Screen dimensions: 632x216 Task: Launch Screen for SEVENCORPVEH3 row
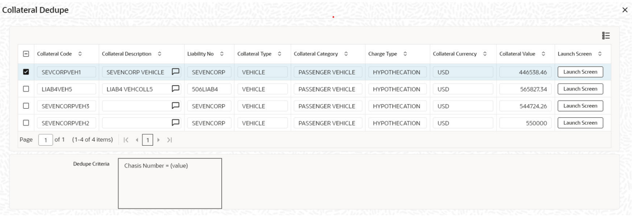click(x=580, y=106)
